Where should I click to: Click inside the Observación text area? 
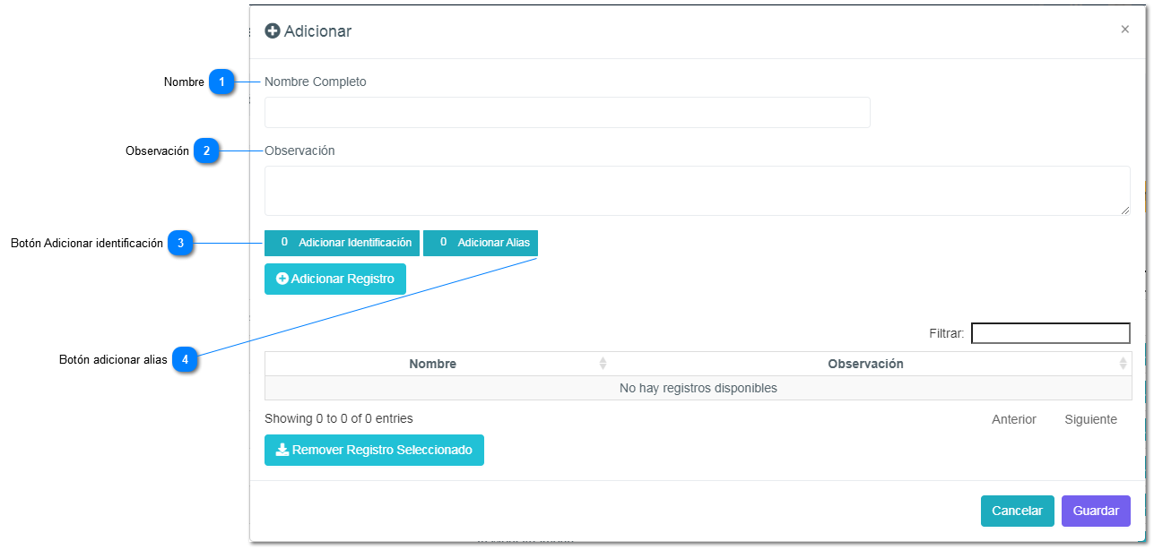coord(697,191)
